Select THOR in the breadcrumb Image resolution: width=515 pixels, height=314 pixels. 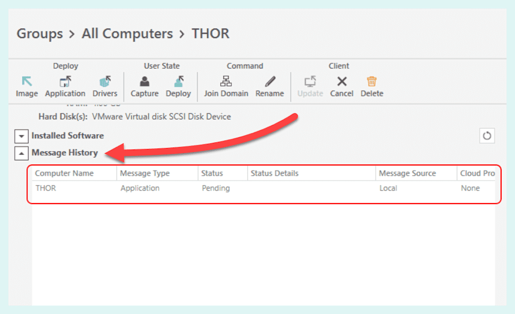click(x=211, y=34)
